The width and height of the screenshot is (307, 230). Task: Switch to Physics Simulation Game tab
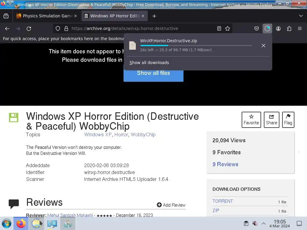[x=46, y=16]
